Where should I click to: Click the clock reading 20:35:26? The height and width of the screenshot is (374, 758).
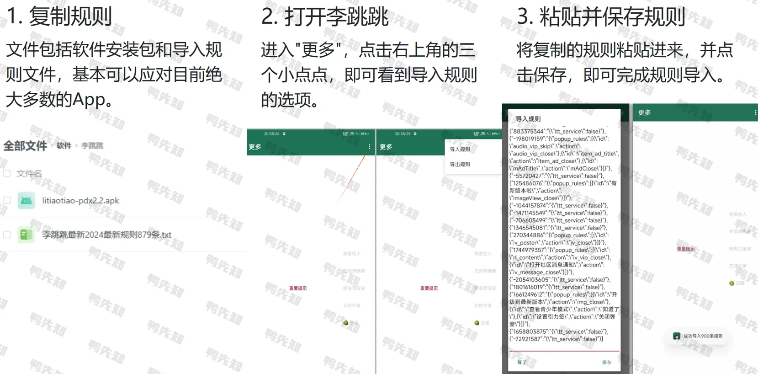click(271, 134)
